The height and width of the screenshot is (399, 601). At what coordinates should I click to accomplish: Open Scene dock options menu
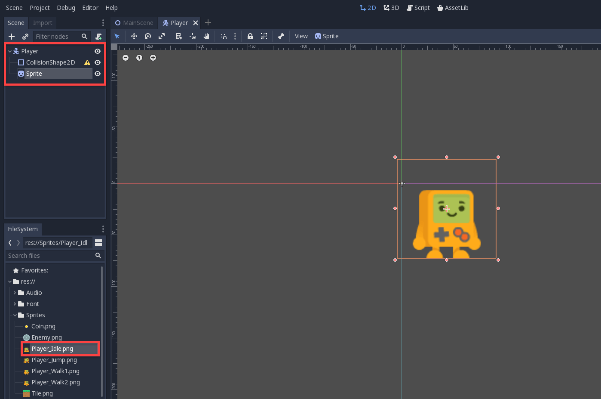103,23
